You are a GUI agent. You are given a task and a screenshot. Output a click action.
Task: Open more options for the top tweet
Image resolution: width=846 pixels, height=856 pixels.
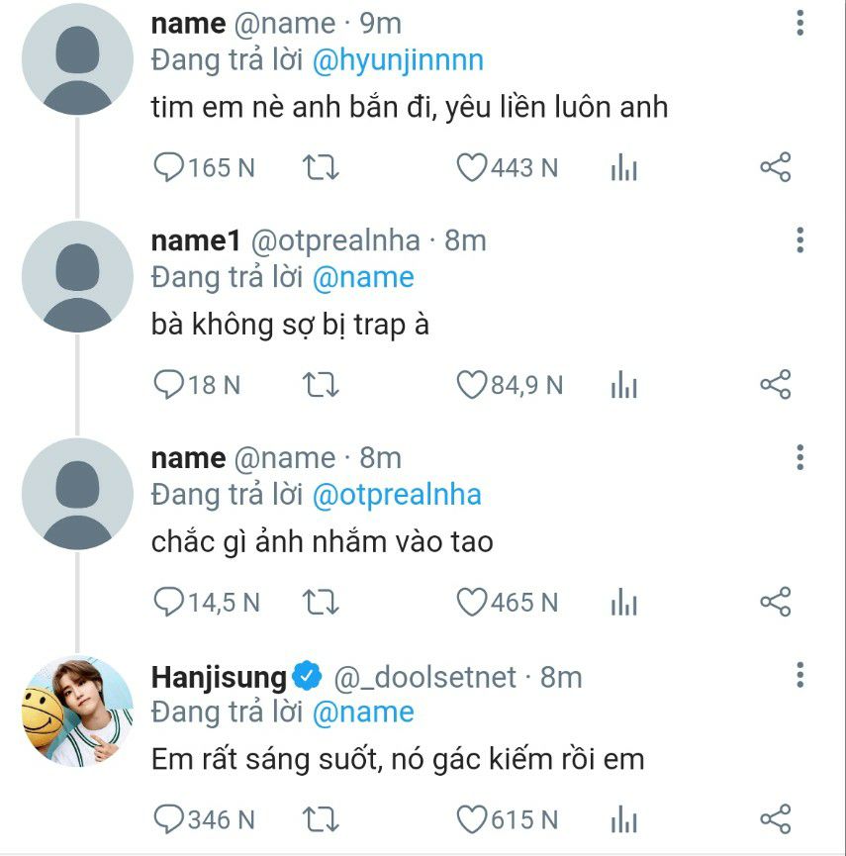coord(799,24)
